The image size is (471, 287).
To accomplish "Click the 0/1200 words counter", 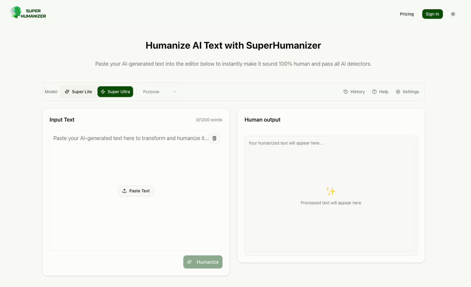I will [x=209, y=120].
